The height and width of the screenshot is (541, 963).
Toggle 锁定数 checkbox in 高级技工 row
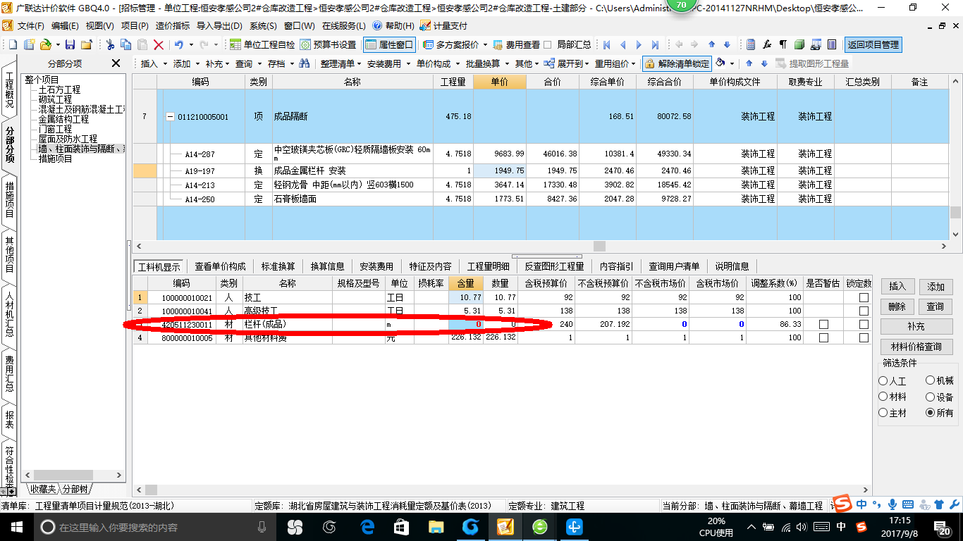coord(864,311)
